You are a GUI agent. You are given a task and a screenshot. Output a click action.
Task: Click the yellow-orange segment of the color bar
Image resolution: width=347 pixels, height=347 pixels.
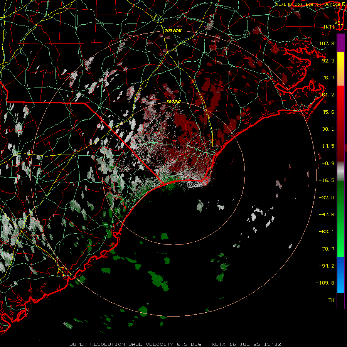click(340, 69)
